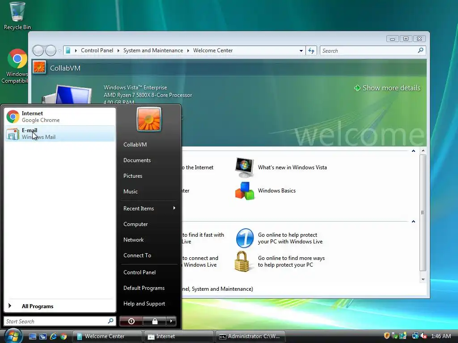Screen dimensions: 458x343
Task: Open recent pages dropdown arrow
Action: point(59,51)
